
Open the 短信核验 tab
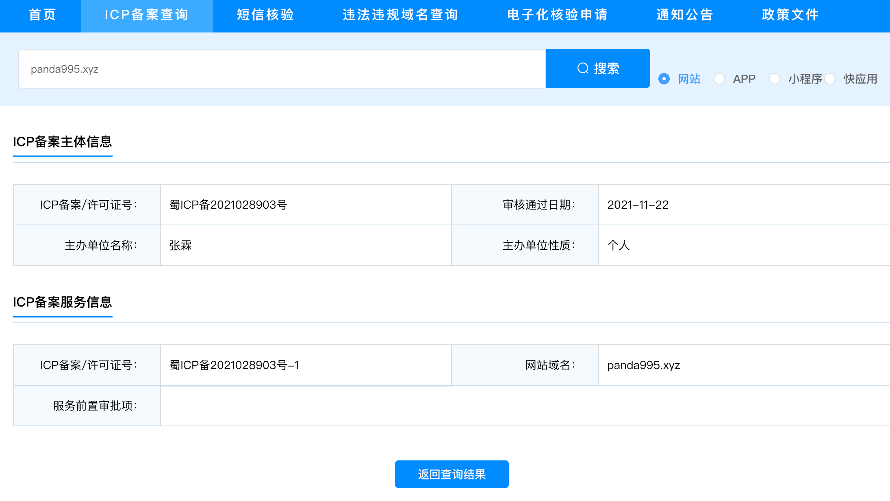265,15
